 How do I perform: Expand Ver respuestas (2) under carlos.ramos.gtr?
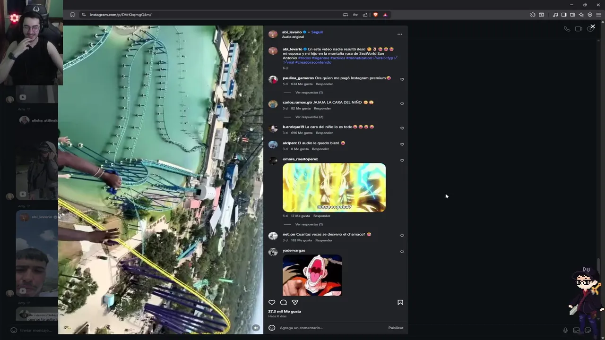coord(309,117)
